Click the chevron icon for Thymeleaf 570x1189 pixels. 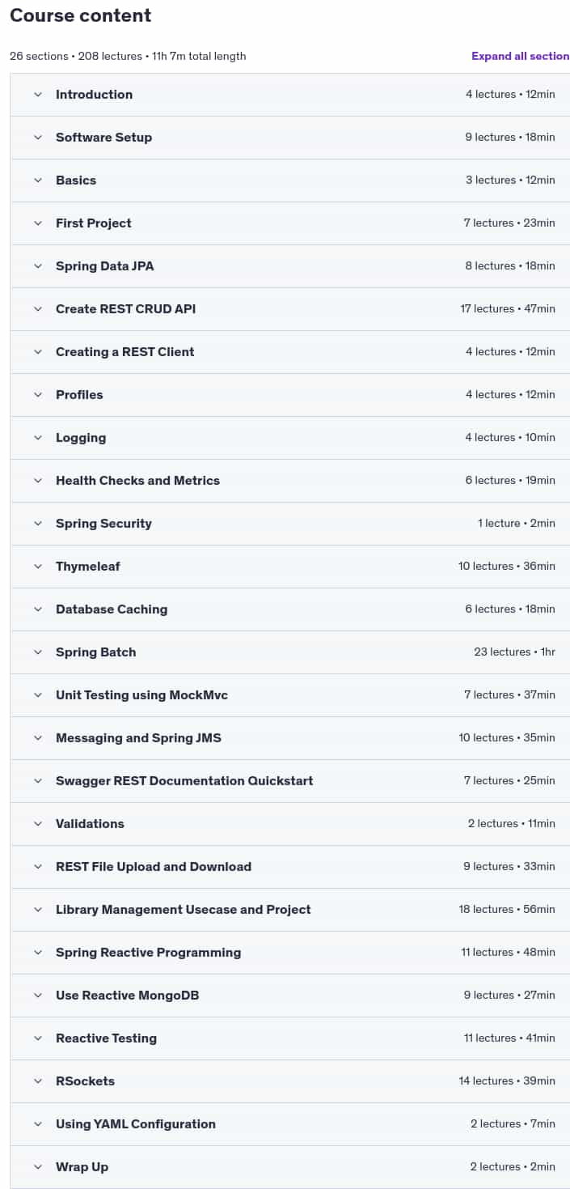[x=38, y=567]
